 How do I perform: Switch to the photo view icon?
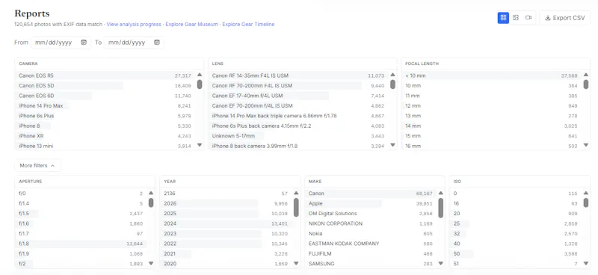(516, 17)
